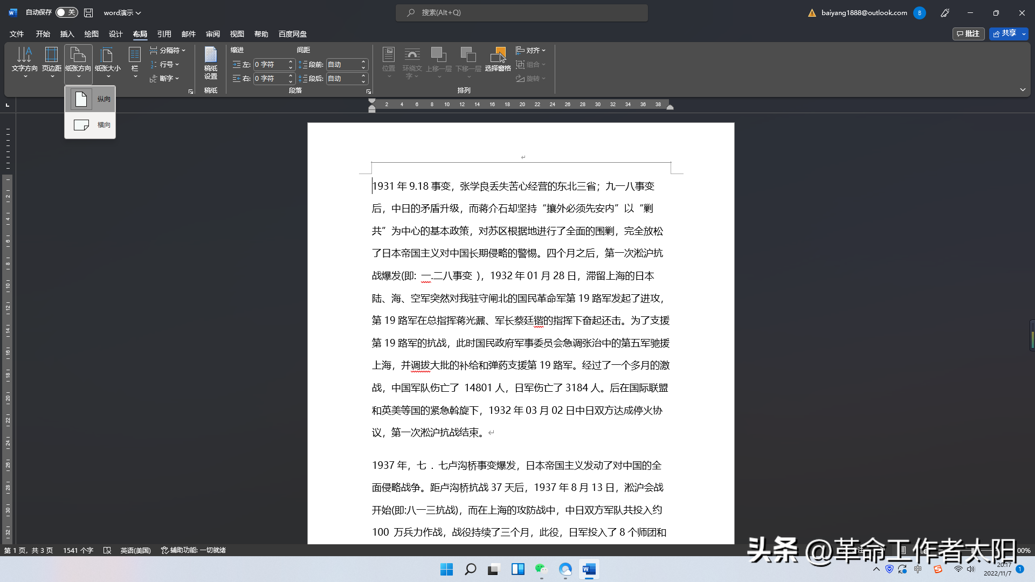Open the 对齐 align dropdown

tap(531, 50)
